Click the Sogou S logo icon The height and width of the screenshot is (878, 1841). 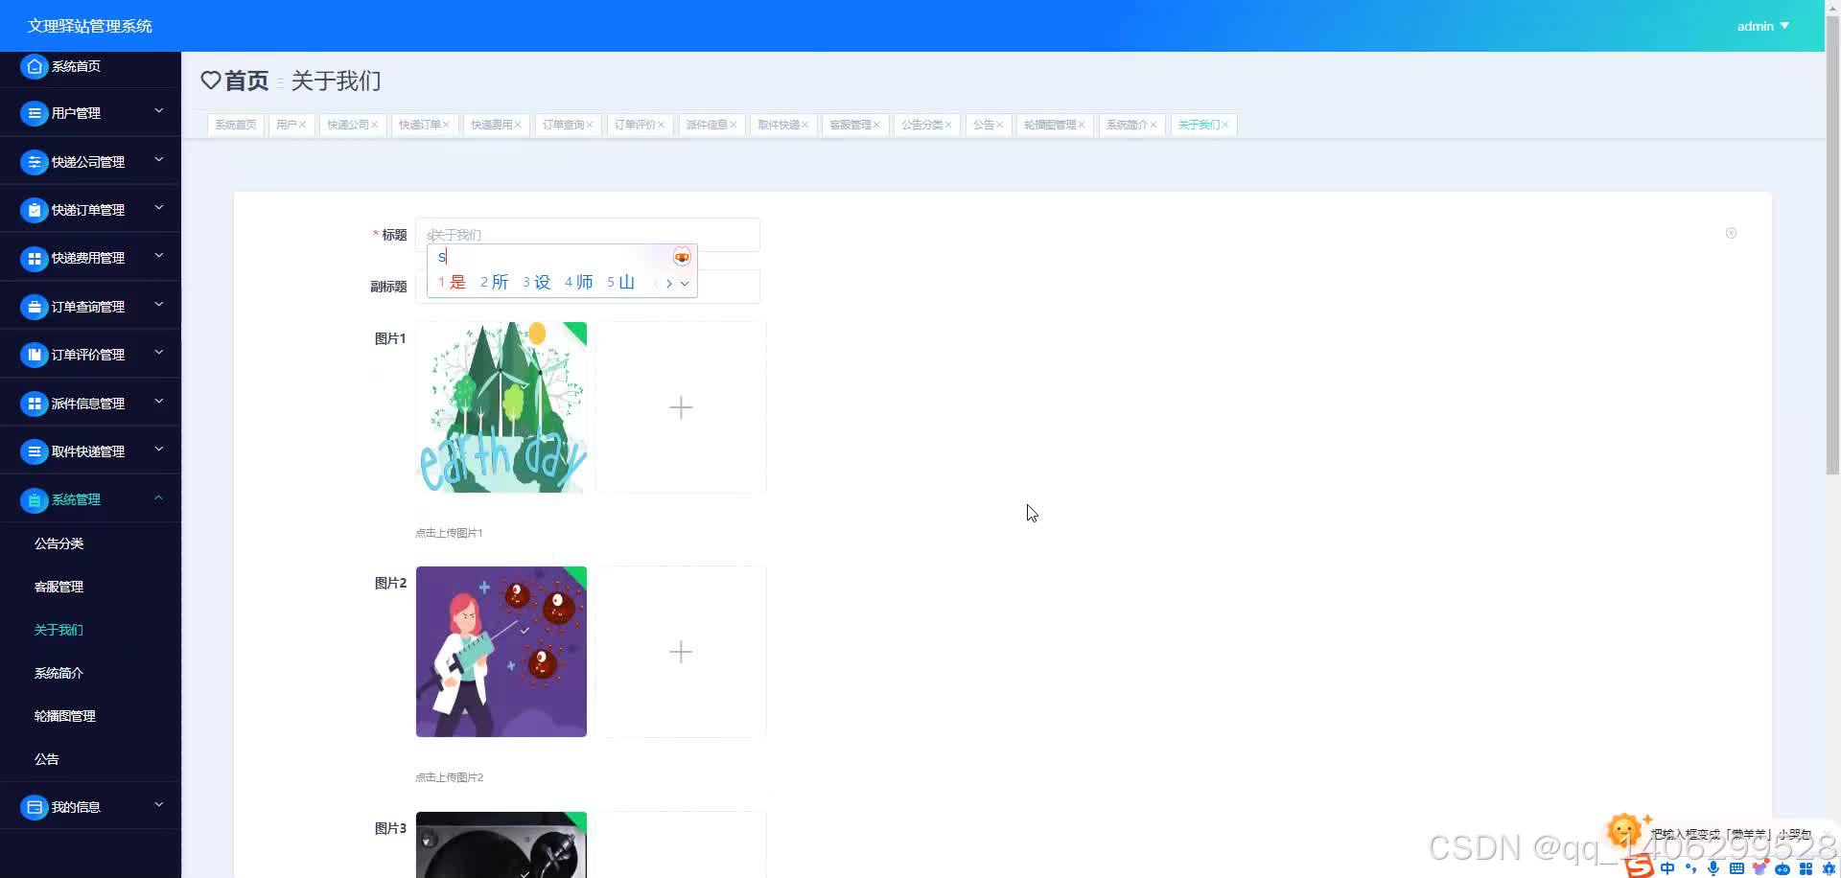(x=1640, y=866)
